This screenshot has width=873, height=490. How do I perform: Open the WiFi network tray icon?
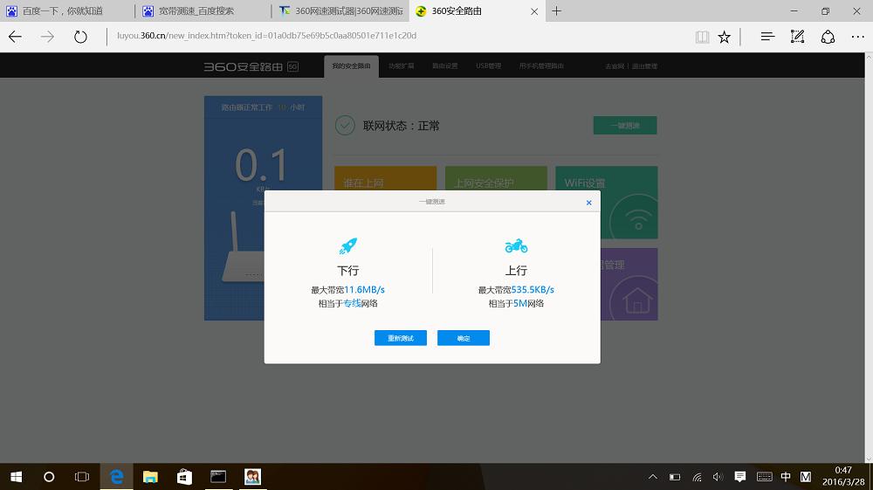[697, 477]
